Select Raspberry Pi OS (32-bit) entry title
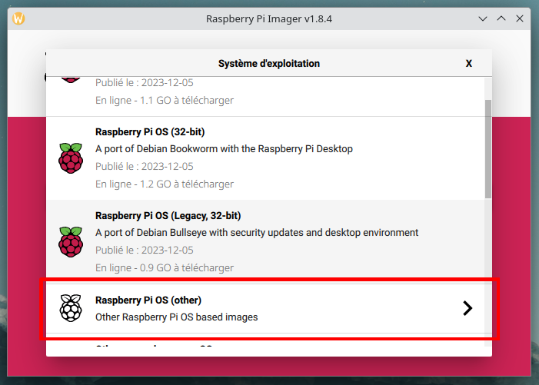Viewport: 539px width, 385px height. point(150,132)
